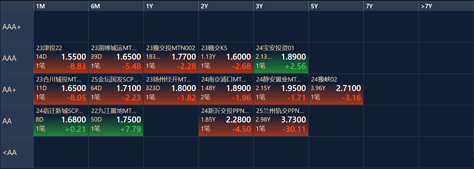Click the green change value +0.21
The image size is (474, 169).
click(x=75, y=129)
